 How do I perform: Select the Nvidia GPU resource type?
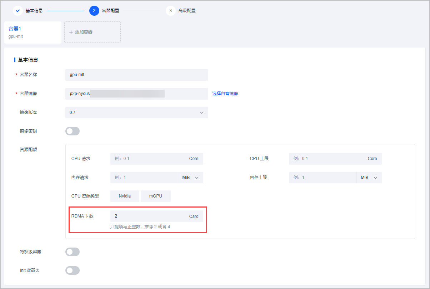(125, 196)
